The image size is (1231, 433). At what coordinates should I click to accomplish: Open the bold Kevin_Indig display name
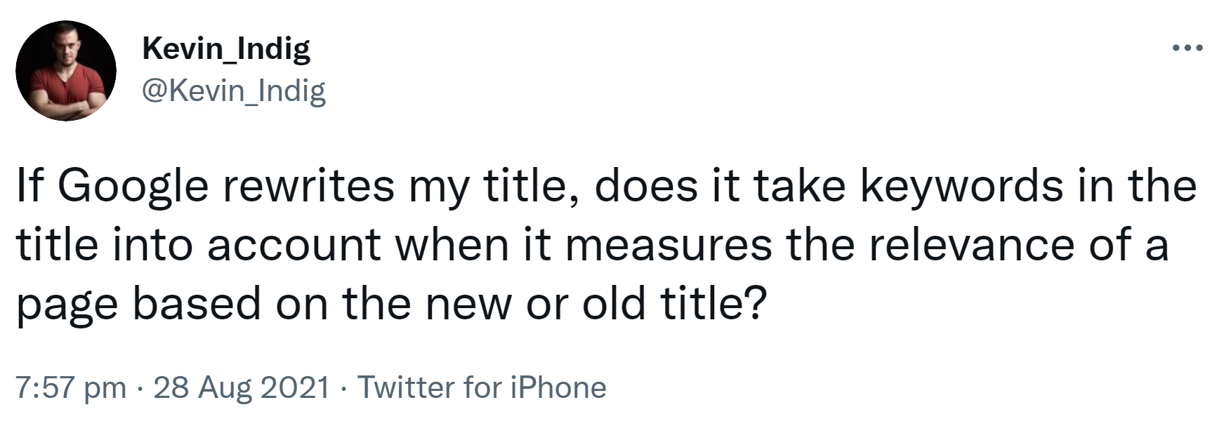225,48
